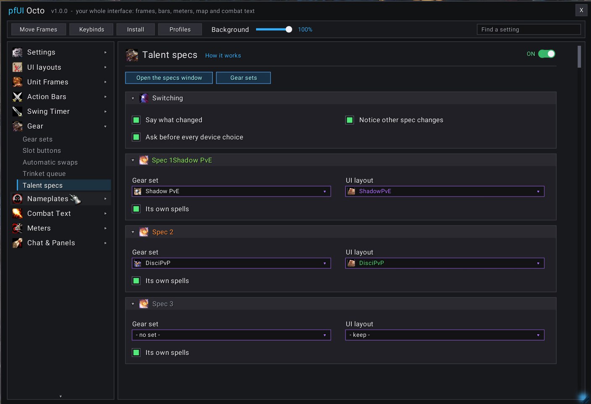Click the Talent specs header icon
Screen dimensions: 591x404
click(x=132, y=55)
